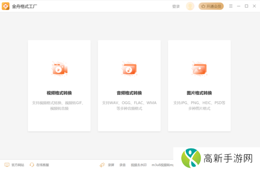
Task: Open 音频格式转换 title
Action: click(129, 93)
